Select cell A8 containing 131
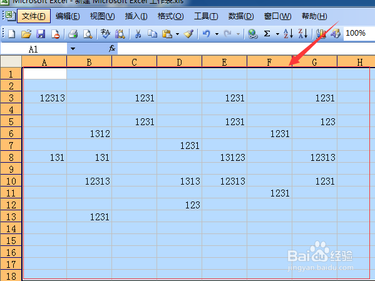Screen dimensions: 375x281 [44, 157]
